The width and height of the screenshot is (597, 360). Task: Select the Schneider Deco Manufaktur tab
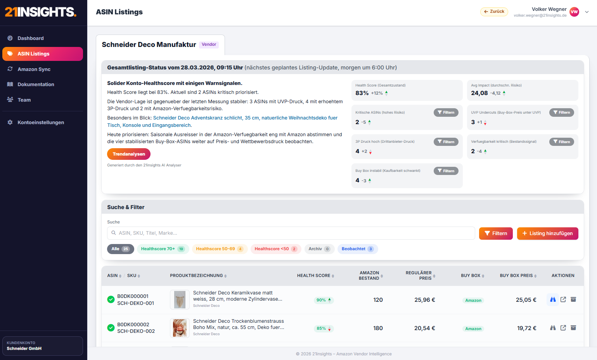(x=160, y=45)
